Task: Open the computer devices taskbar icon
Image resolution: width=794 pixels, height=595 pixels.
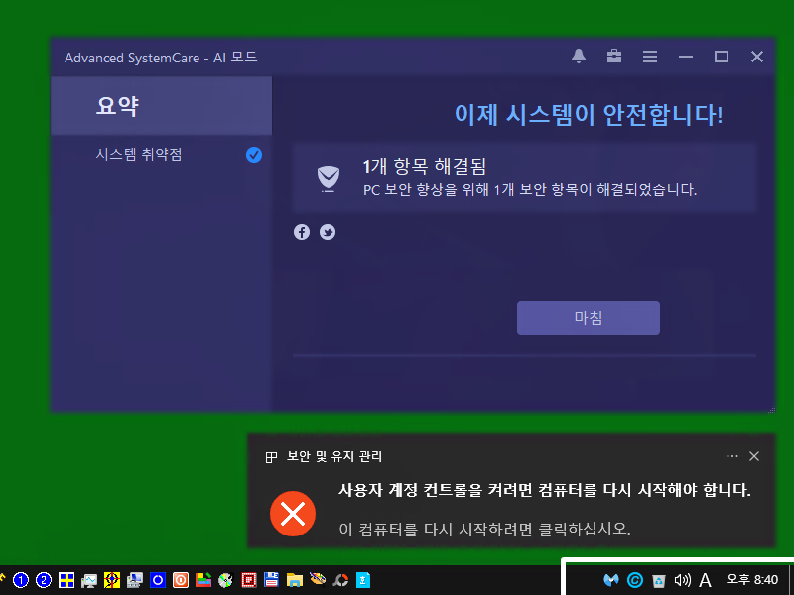Action: tap(135, 580)
